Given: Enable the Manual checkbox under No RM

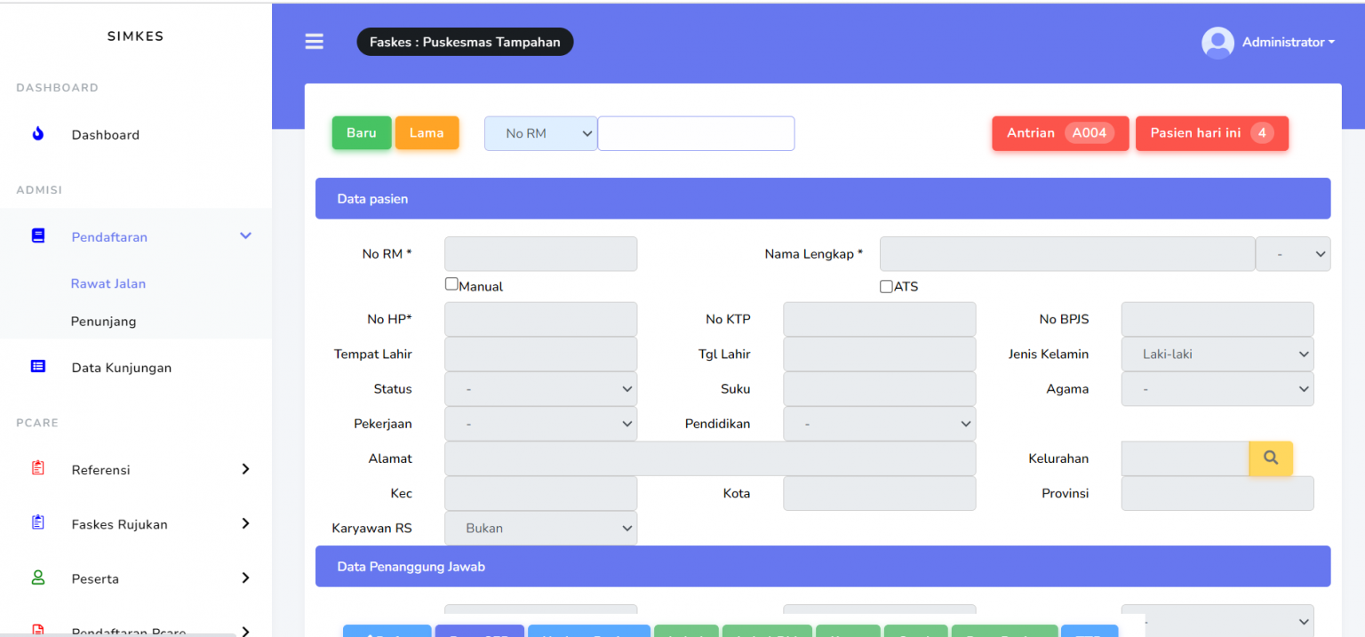Looking at the screenshot, I should pos(451,283).
